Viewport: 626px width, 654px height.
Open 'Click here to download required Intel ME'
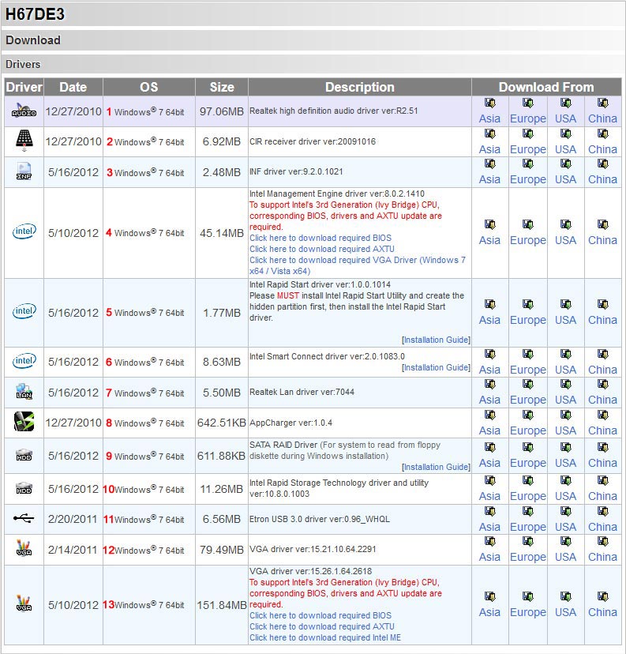(325, 637)
